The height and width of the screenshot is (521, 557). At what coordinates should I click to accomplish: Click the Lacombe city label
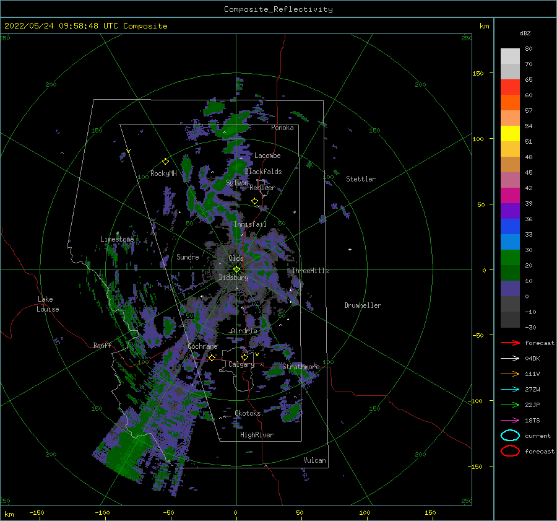coord(267,155)
